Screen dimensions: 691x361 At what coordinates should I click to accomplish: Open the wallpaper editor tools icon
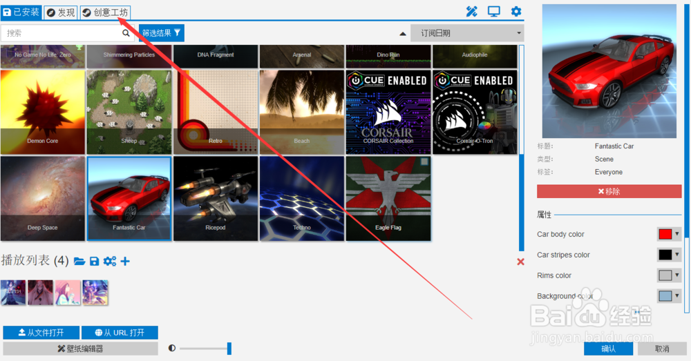coord(471,12)
